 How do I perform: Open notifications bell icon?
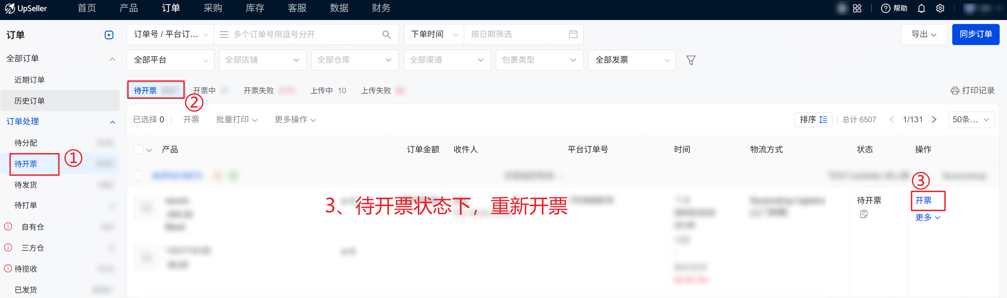(x=922, y=8)
